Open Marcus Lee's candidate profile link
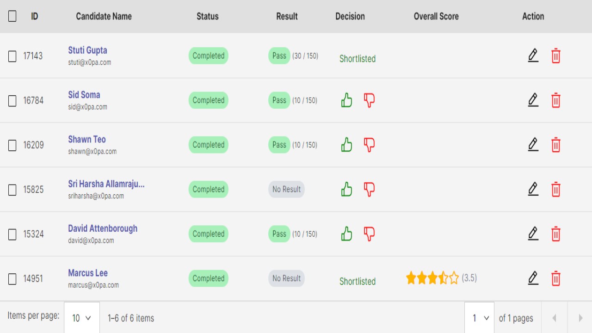The width and height of the screenshot is (592, 333). click(88, 273)
